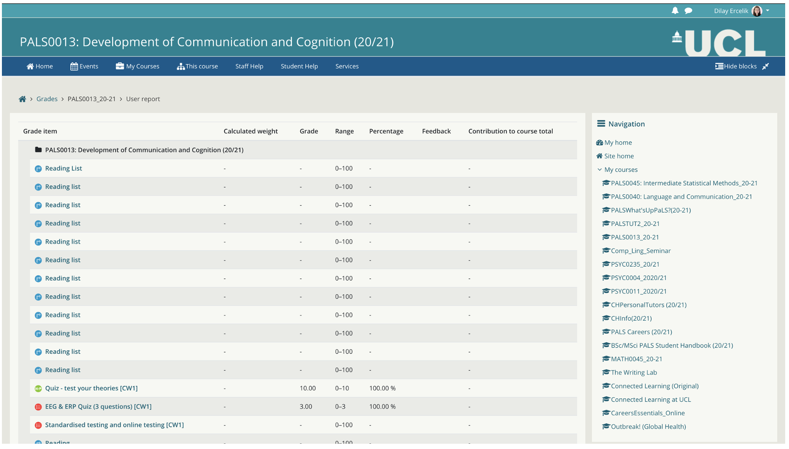The height and width of the screenshot is (449, 789).
Task: Open the Staff Help menu
Action: (249, 67)
